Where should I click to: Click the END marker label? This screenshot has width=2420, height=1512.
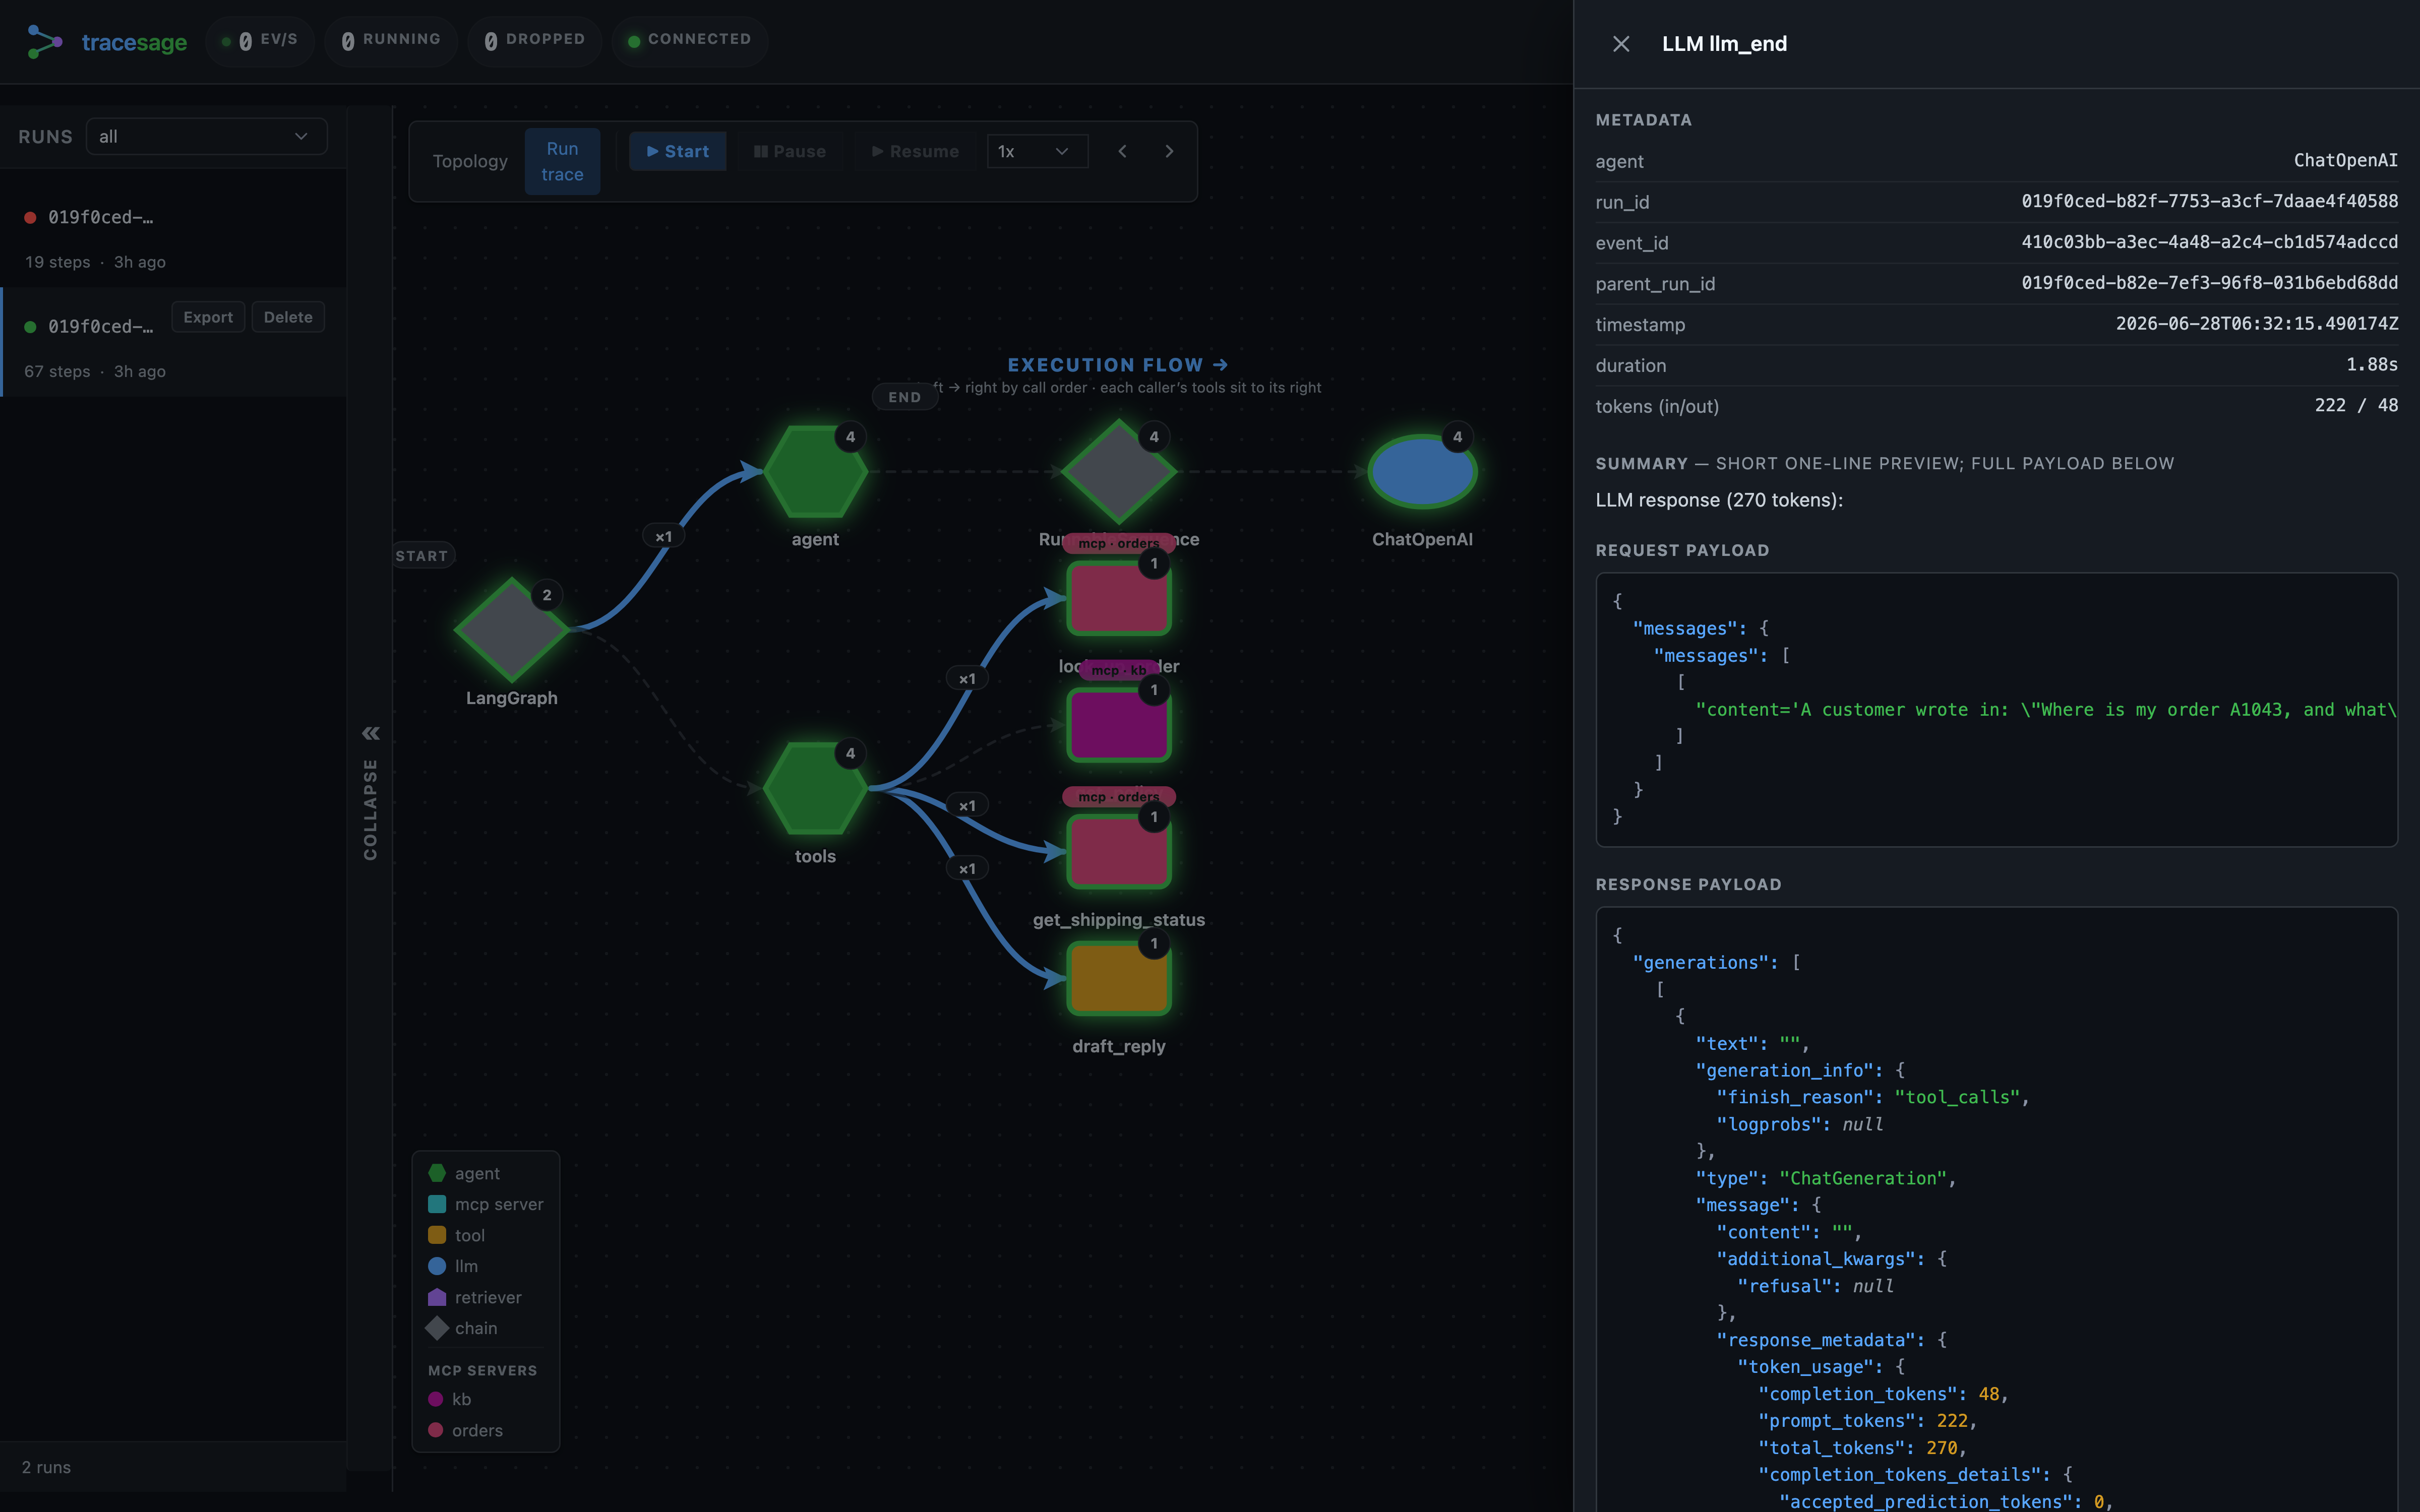(905, 397)
